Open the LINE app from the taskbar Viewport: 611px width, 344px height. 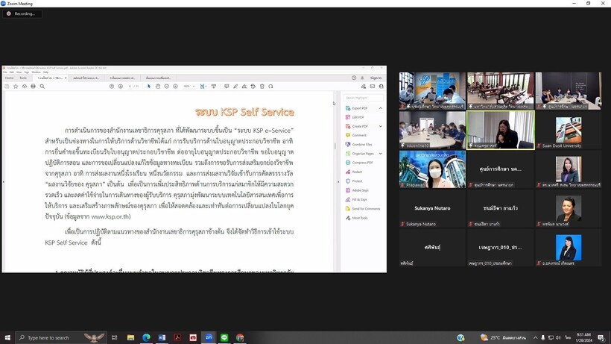(x=224, y=337)
